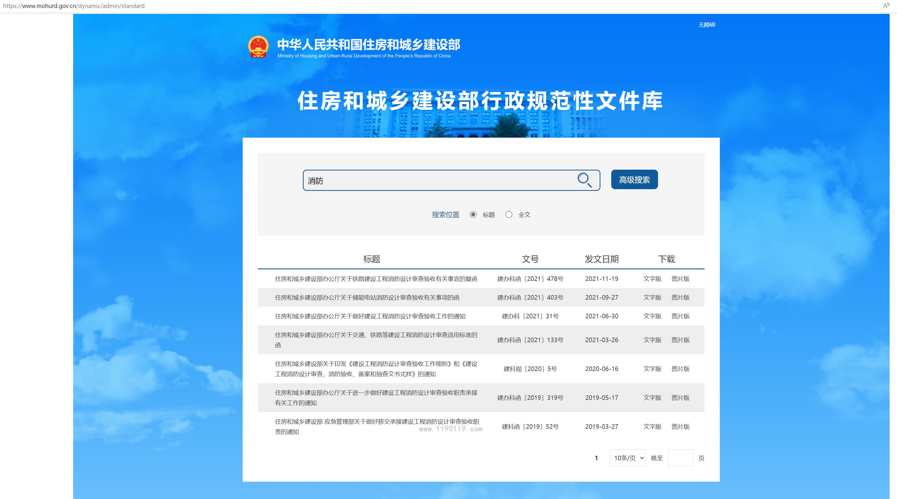The width and height of the screenshot is (897, 499).
Task: Click the date 2021-09-27
Action: point(602,298)
